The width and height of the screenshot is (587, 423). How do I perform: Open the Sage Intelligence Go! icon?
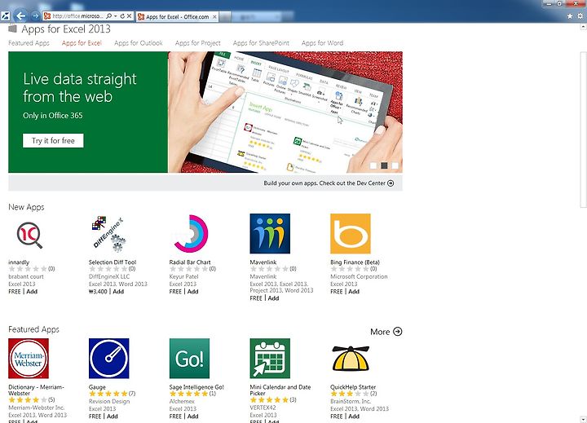click(x=189, y=359)
